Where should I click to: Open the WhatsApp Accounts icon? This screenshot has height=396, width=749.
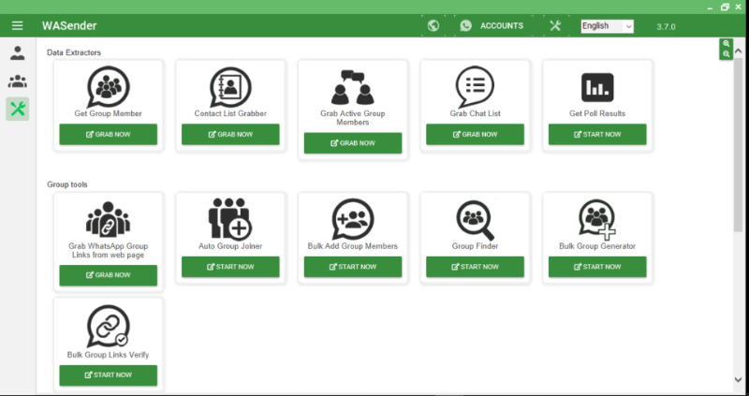(466, 26)
